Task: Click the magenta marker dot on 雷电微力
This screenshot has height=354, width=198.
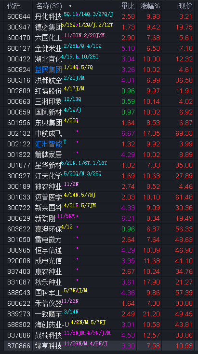Action: click(x=77, y=237)
